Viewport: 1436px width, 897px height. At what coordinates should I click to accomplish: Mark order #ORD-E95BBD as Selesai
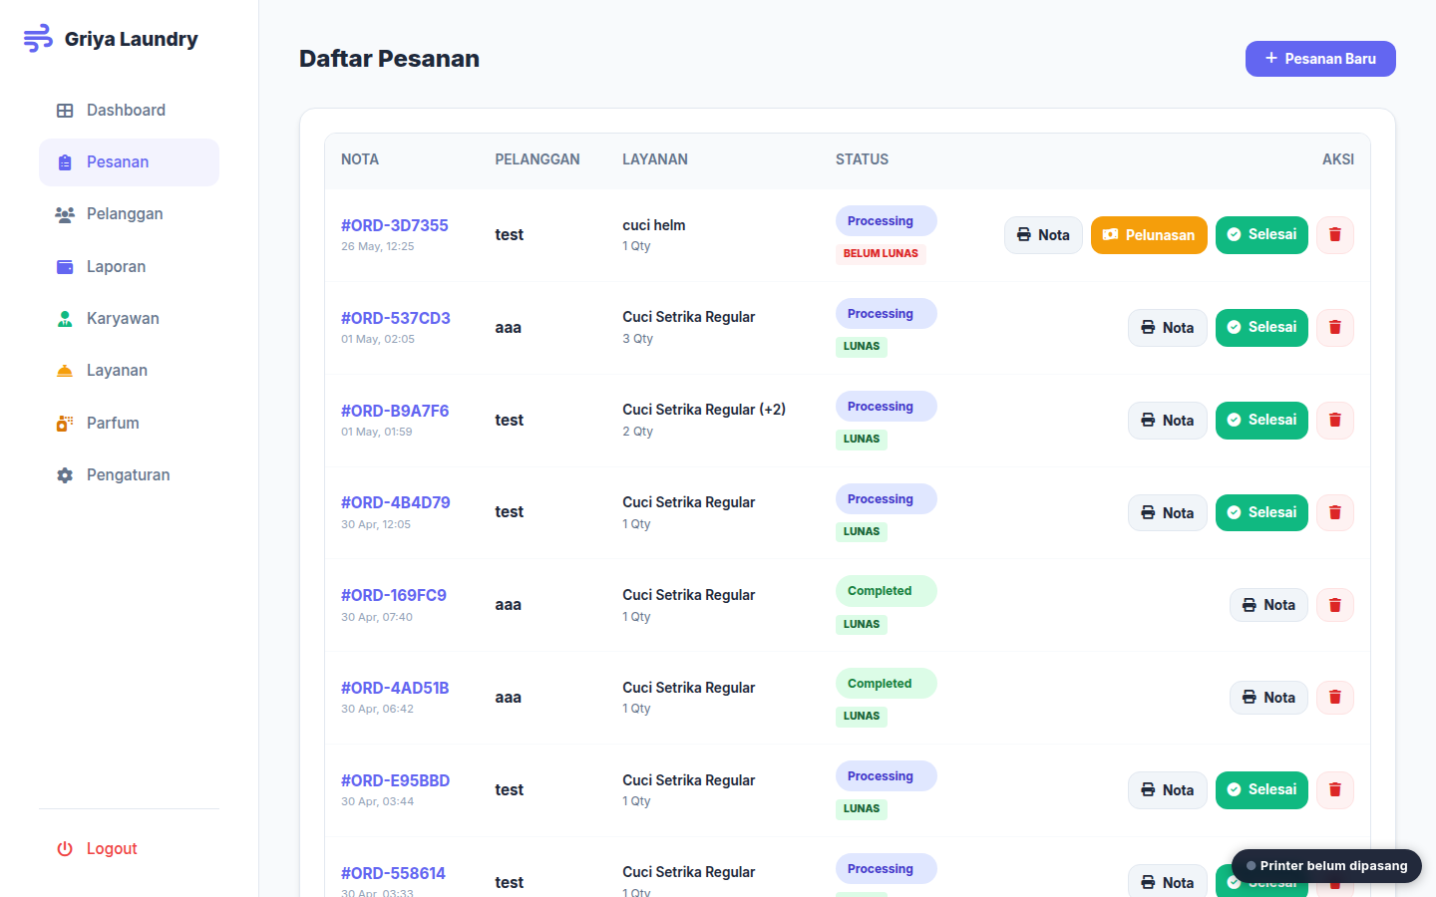click(x=1261, y=790)
